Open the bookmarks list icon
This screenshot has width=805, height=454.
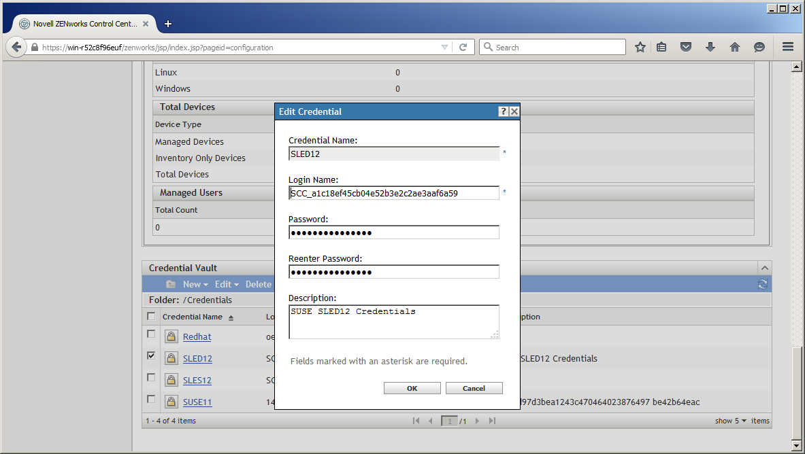click(x=661, y=47)
